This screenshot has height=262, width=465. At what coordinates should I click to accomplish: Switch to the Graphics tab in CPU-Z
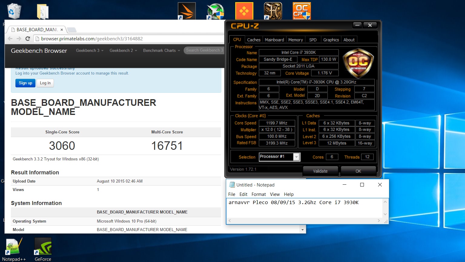click(331, 40)
